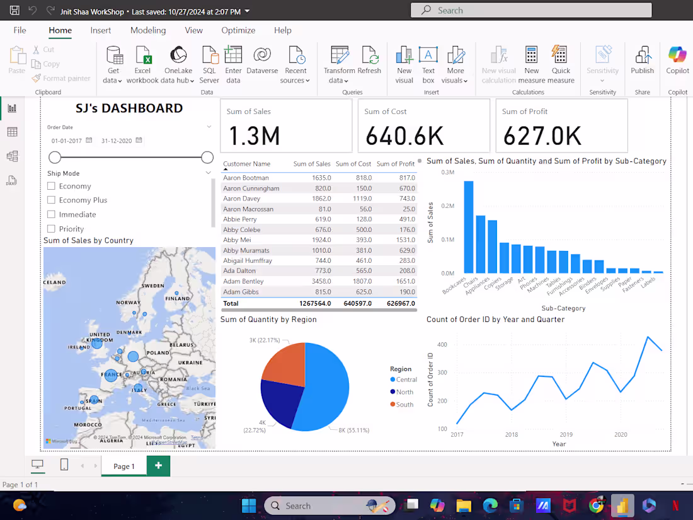Collapse the Order Date filter section
This screenshot has height=520, width=693.
tap(209, 126)
